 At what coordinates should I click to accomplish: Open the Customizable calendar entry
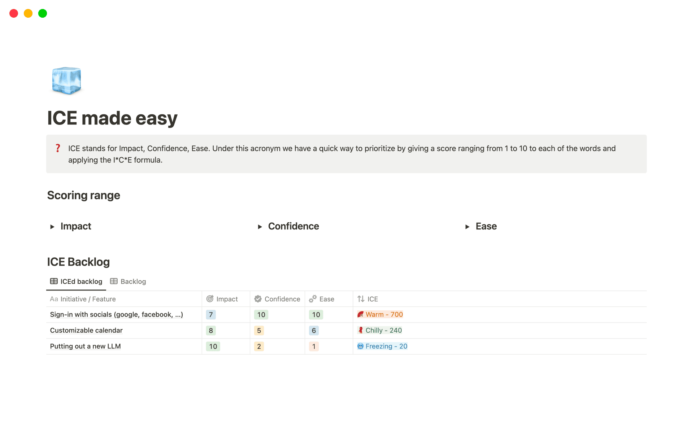click(x=86, y=330)
